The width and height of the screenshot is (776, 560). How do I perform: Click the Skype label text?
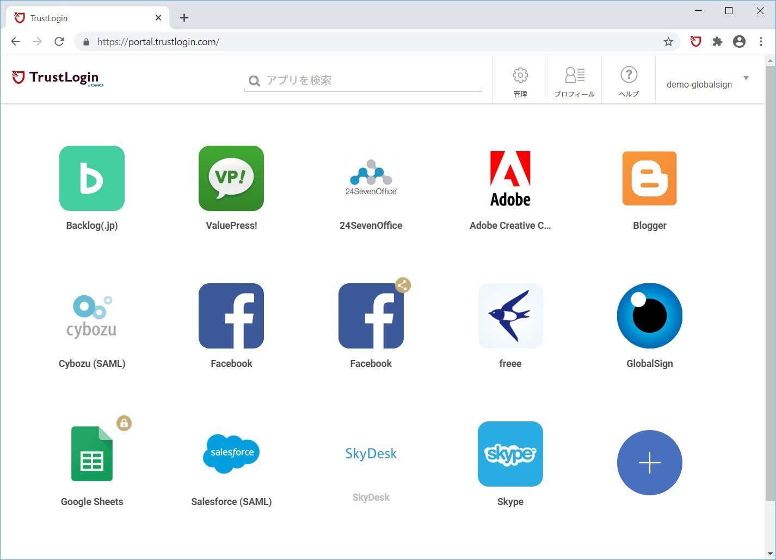[510, 502]
